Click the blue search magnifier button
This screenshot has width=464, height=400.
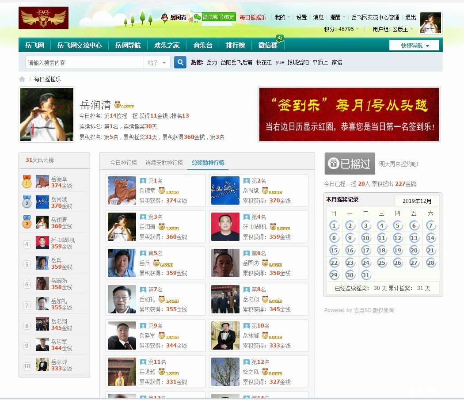click(x=180, y=62)
